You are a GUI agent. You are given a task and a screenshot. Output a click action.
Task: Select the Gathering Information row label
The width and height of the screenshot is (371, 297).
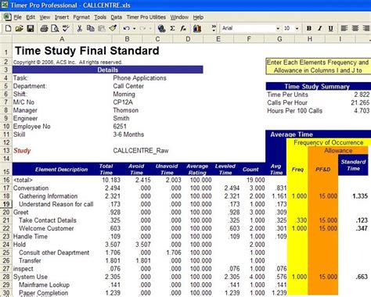coord(49,196)
